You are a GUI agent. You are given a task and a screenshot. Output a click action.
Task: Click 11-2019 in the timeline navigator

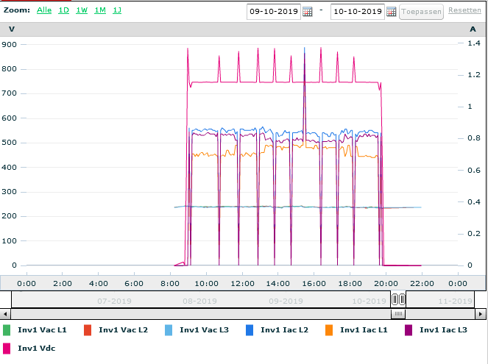click(x=456, y=301)
